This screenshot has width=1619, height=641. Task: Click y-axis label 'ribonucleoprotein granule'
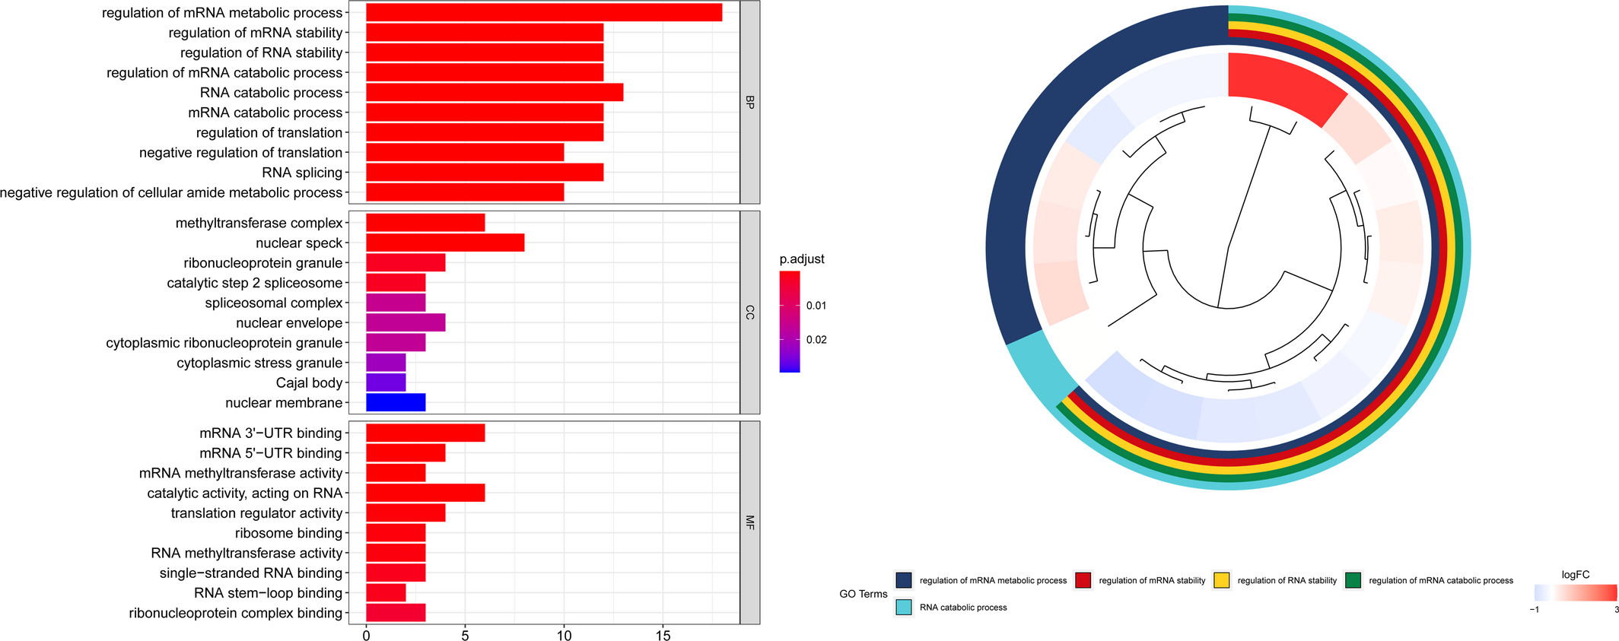pos(263,263)
